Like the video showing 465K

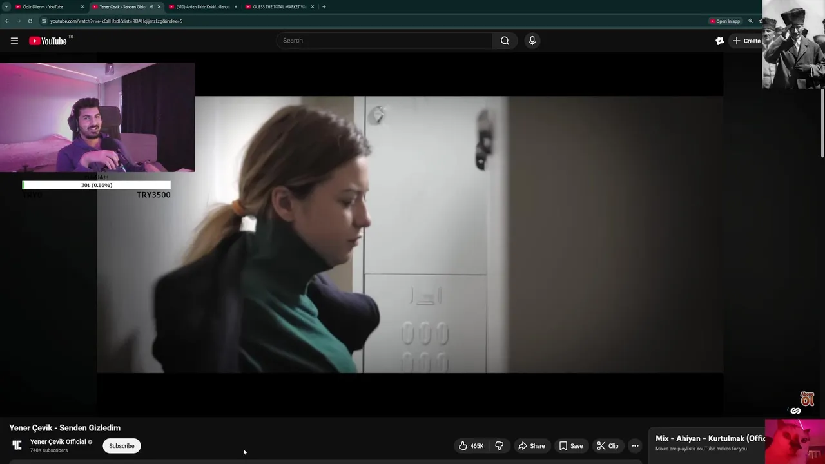coord(471,446)
